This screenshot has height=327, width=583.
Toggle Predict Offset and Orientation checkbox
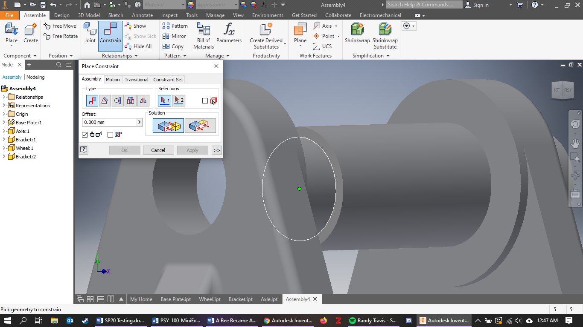pyautogui.click(x=110, y=135)
